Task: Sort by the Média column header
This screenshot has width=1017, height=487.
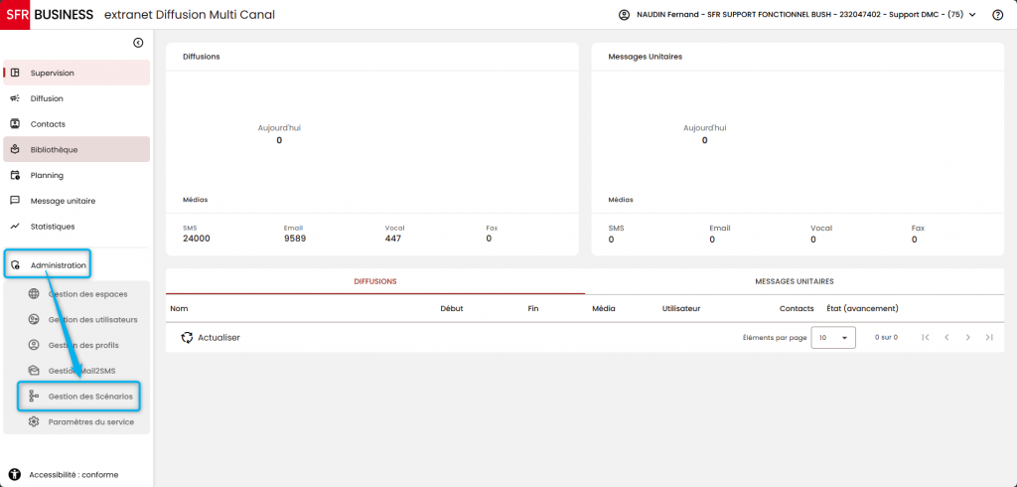Action: pyautogui.click(x=603, y=308)
